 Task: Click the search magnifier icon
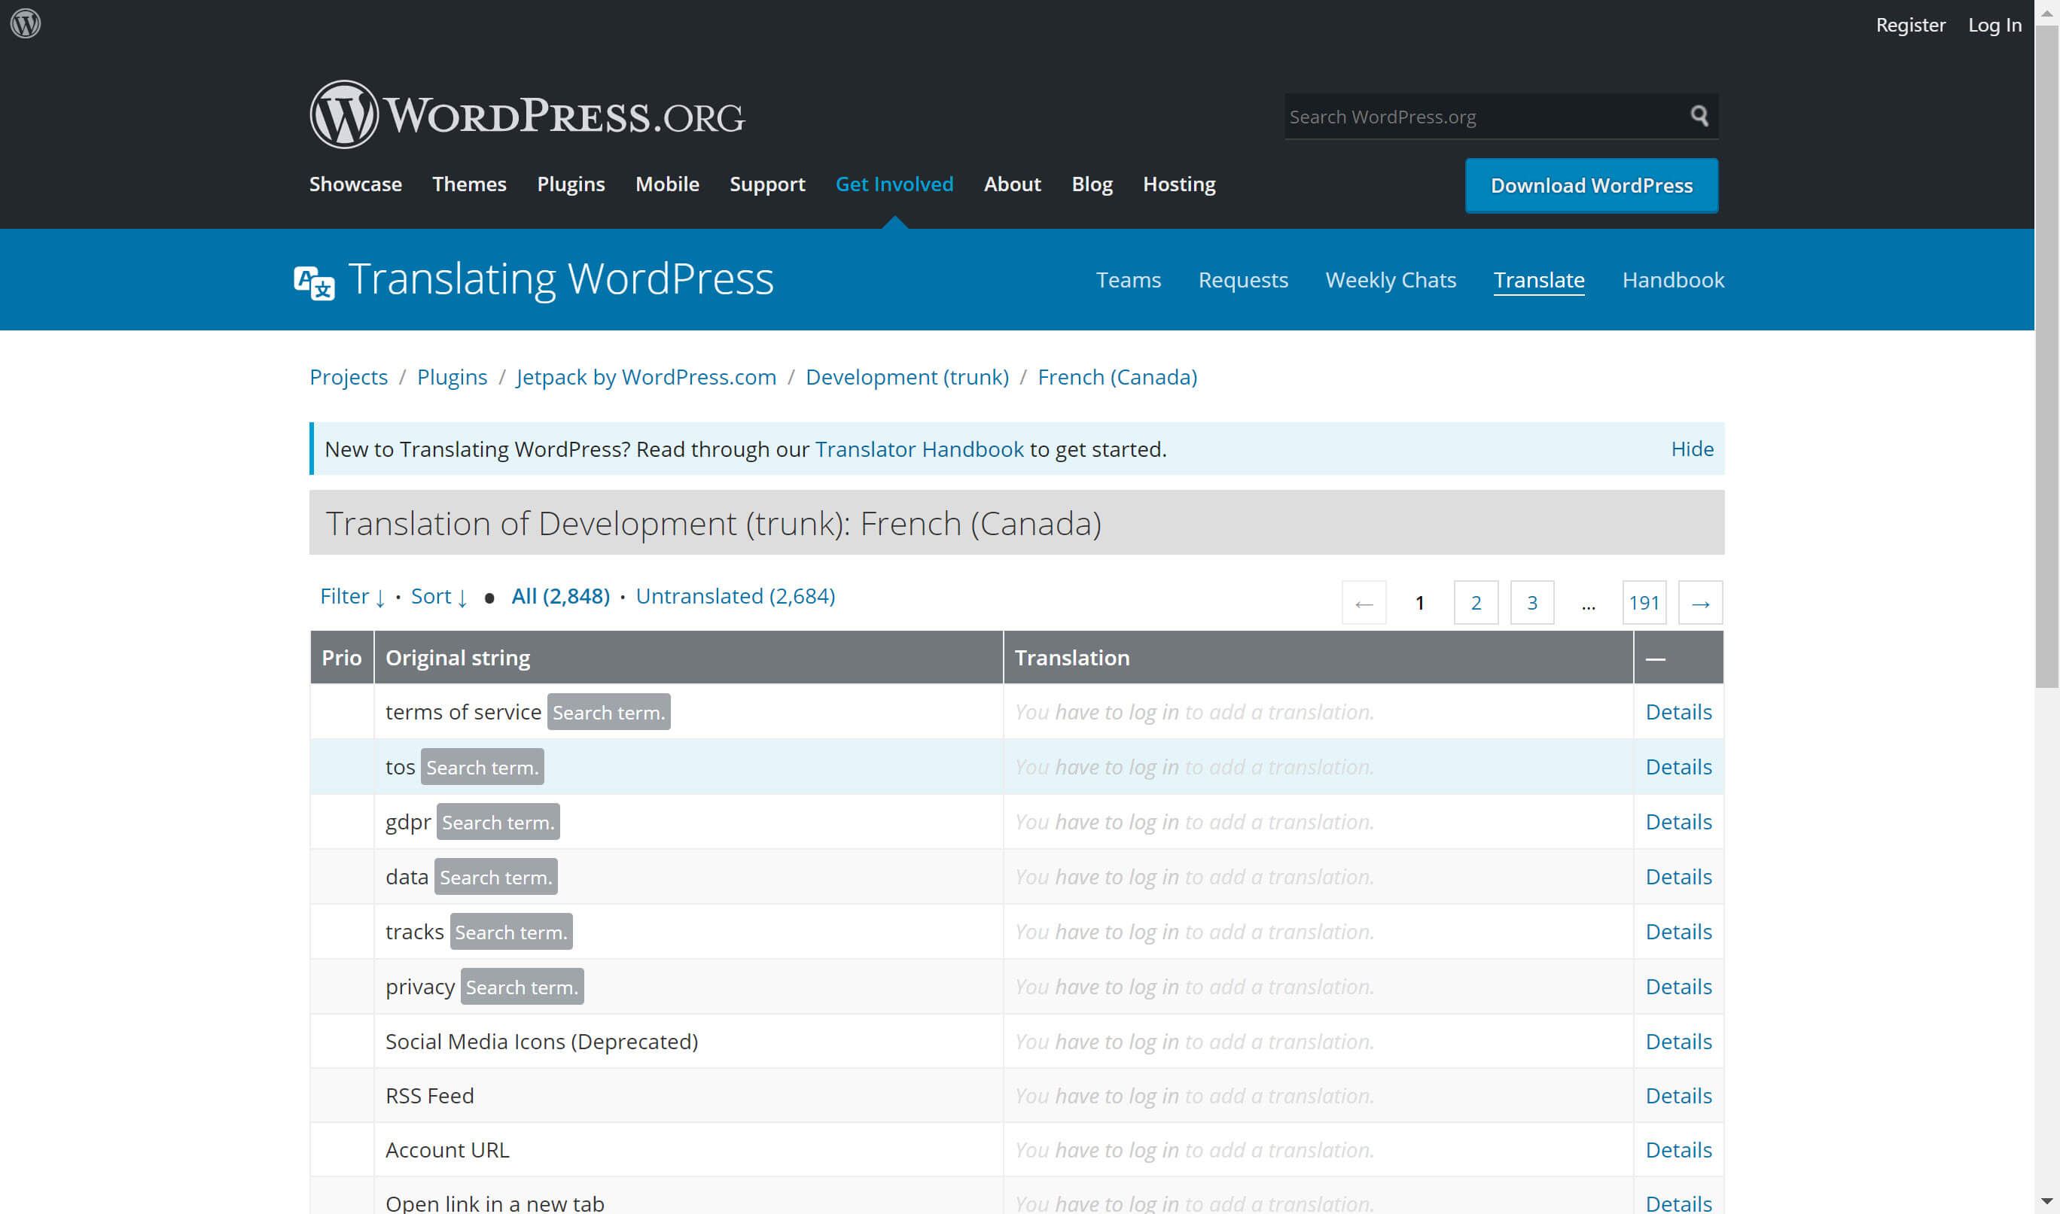pos(1699,116)
